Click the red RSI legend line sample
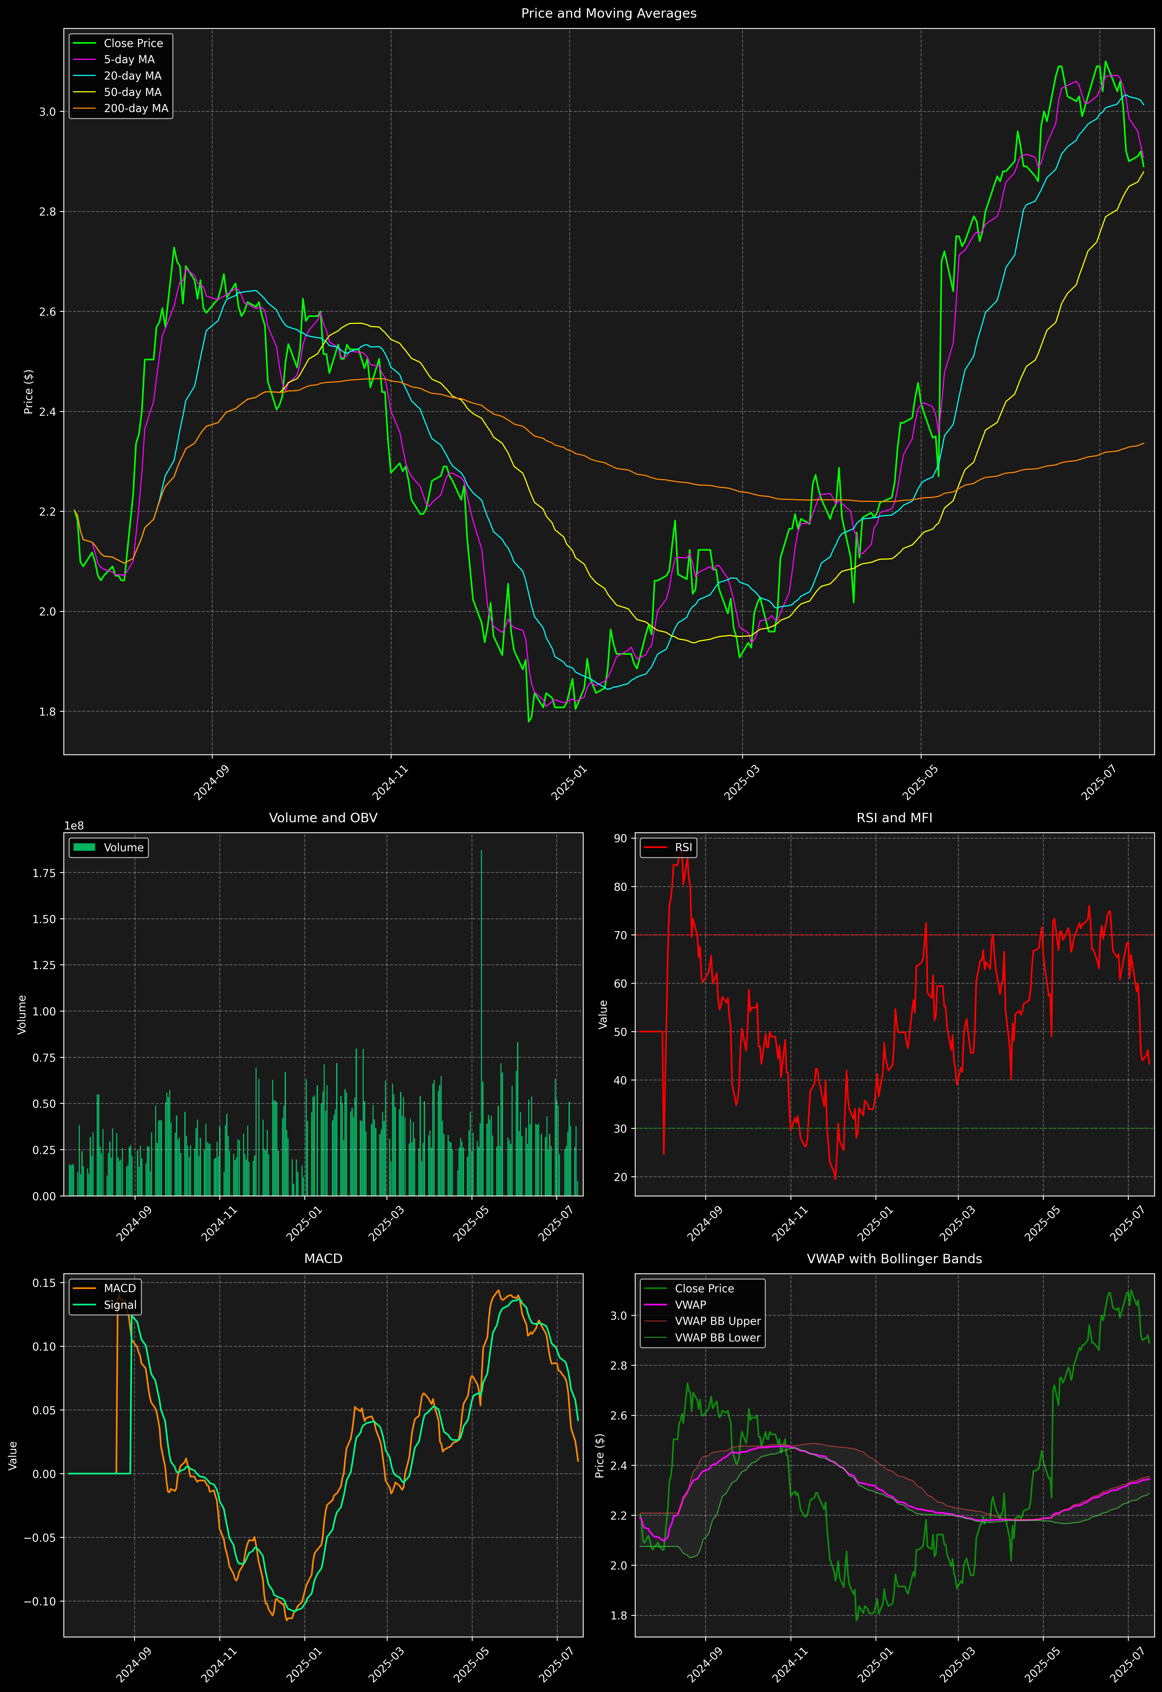Image resolution: width=1162 pixels, height=1692 pixels. coord(655,847)
